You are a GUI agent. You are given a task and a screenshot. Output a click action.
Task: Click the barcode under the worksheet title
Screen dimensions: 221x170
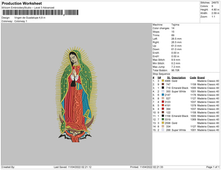tap(40, 12)
